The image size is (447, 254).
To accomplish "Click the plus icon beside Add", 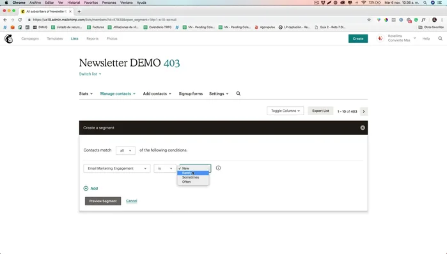I will pos(86,189).
